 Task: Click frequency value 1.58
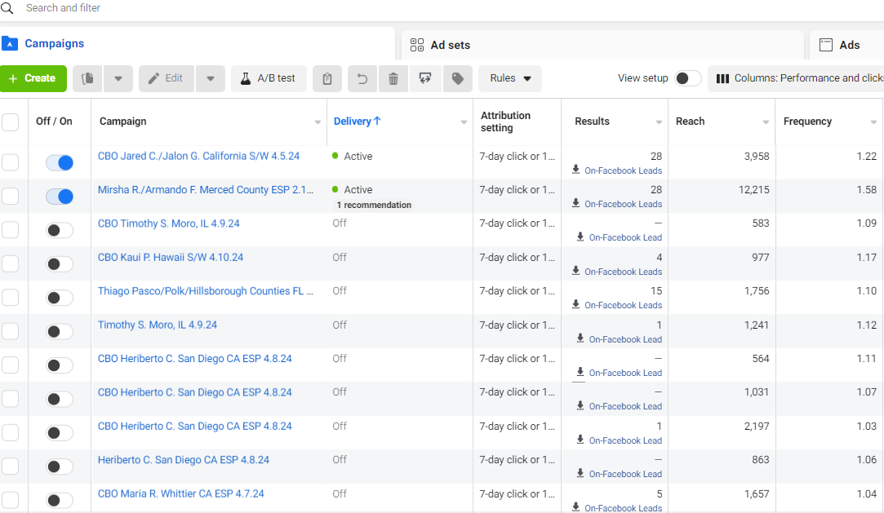click(x=867, y=190)
